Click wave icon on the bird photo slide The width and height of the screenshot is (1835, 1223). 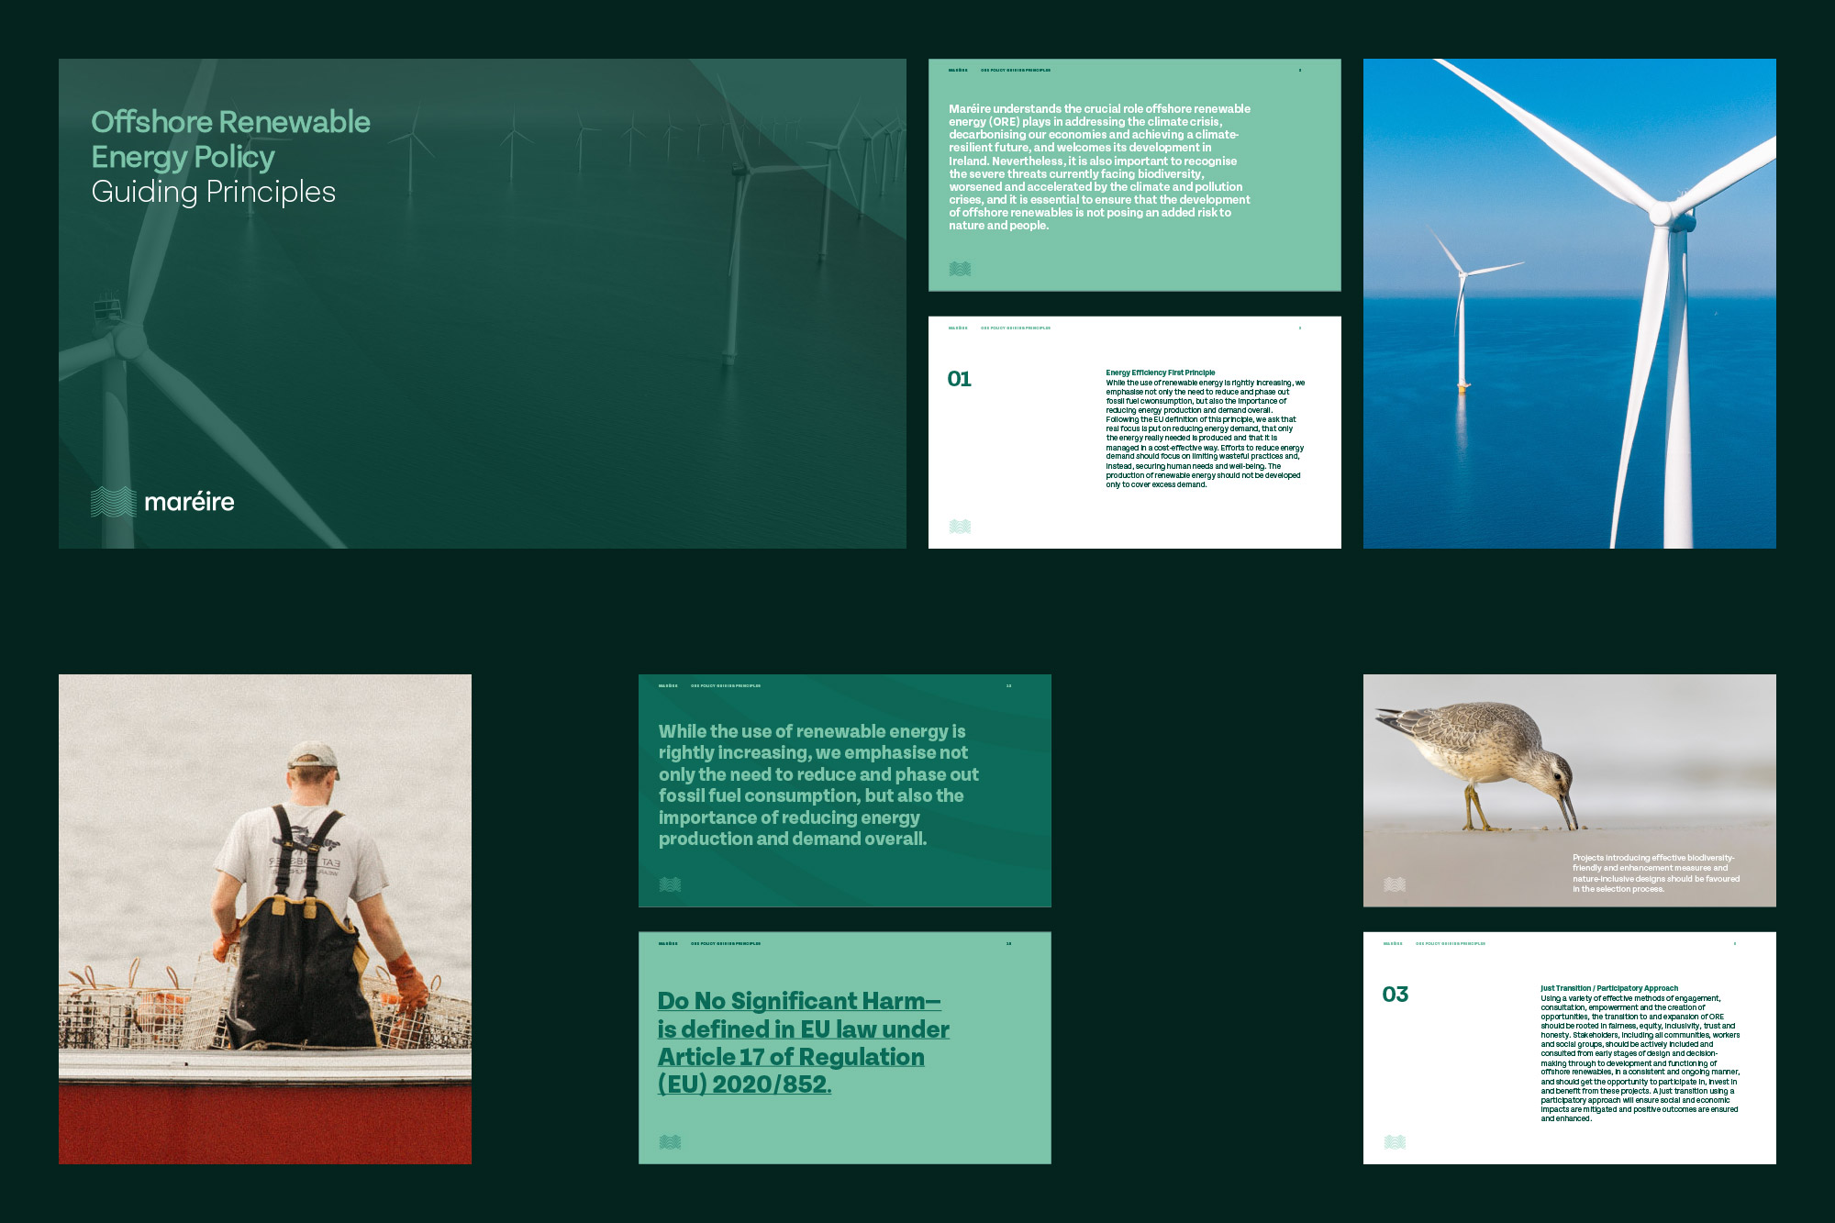pos(1395,884)
